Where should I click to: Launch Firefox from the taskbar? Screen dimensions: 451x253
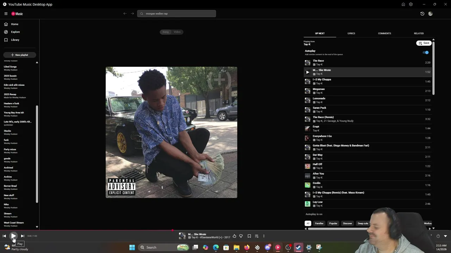tap(247, 247)
